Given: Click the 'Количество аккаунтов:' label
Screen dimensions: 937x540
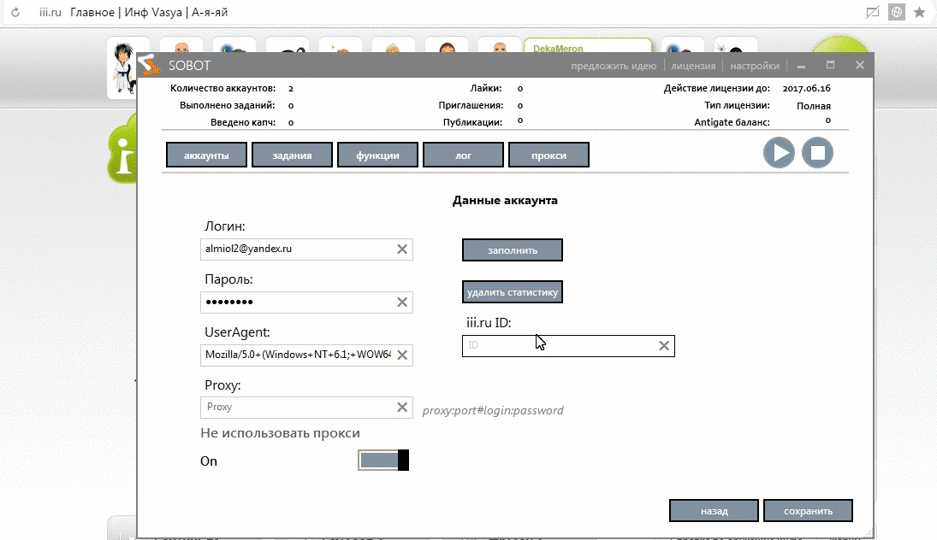Looking at the screenshot, I should [x=222, y=88].
